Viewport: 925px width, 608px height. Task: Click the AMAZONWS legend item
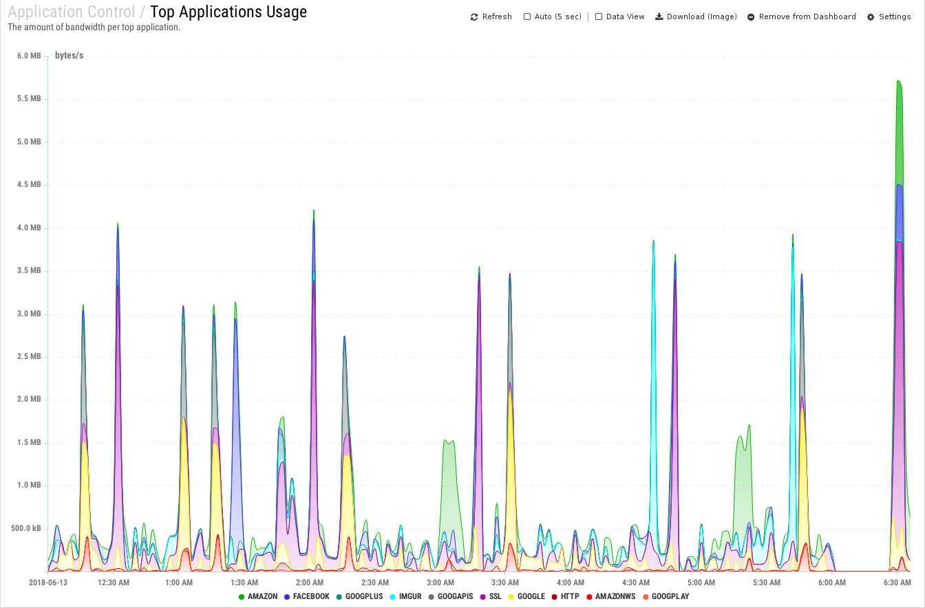(610, 596)
